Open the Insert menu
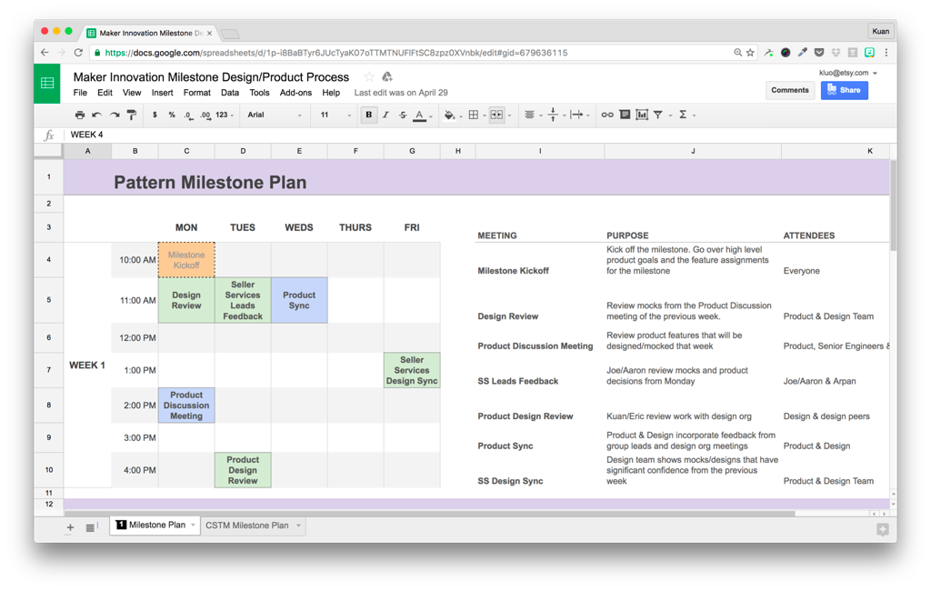This screenshot has height=591, width=931. (x=162, y=93)
